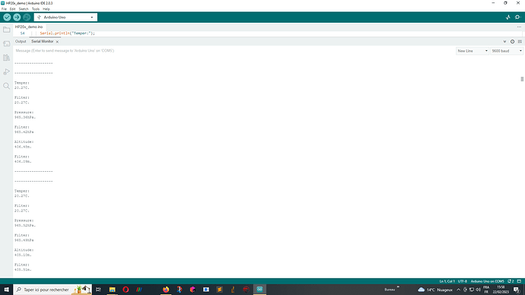Click the serial message input field
Viewport: 525px width, 295px height.
pos(234,51)
